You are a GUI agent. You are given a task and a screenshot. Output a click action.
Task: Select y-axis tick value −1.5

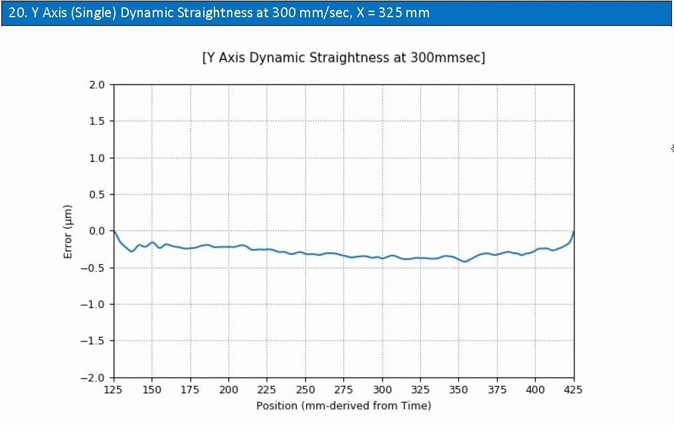tap(93, 341)
